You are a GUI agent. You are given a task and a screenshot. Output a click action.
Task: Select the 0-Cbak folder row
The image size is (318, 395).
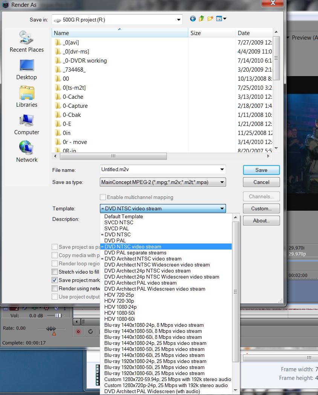click(72, 115)
